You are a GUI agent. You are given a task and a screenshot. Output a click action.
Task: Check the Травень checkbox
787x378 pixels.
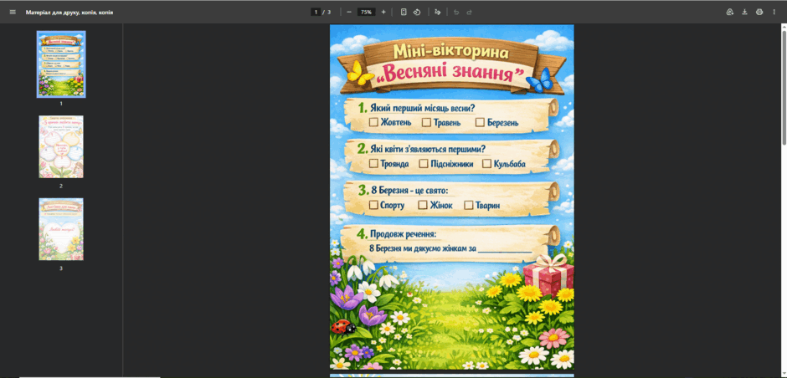click(x=426, y=122)
